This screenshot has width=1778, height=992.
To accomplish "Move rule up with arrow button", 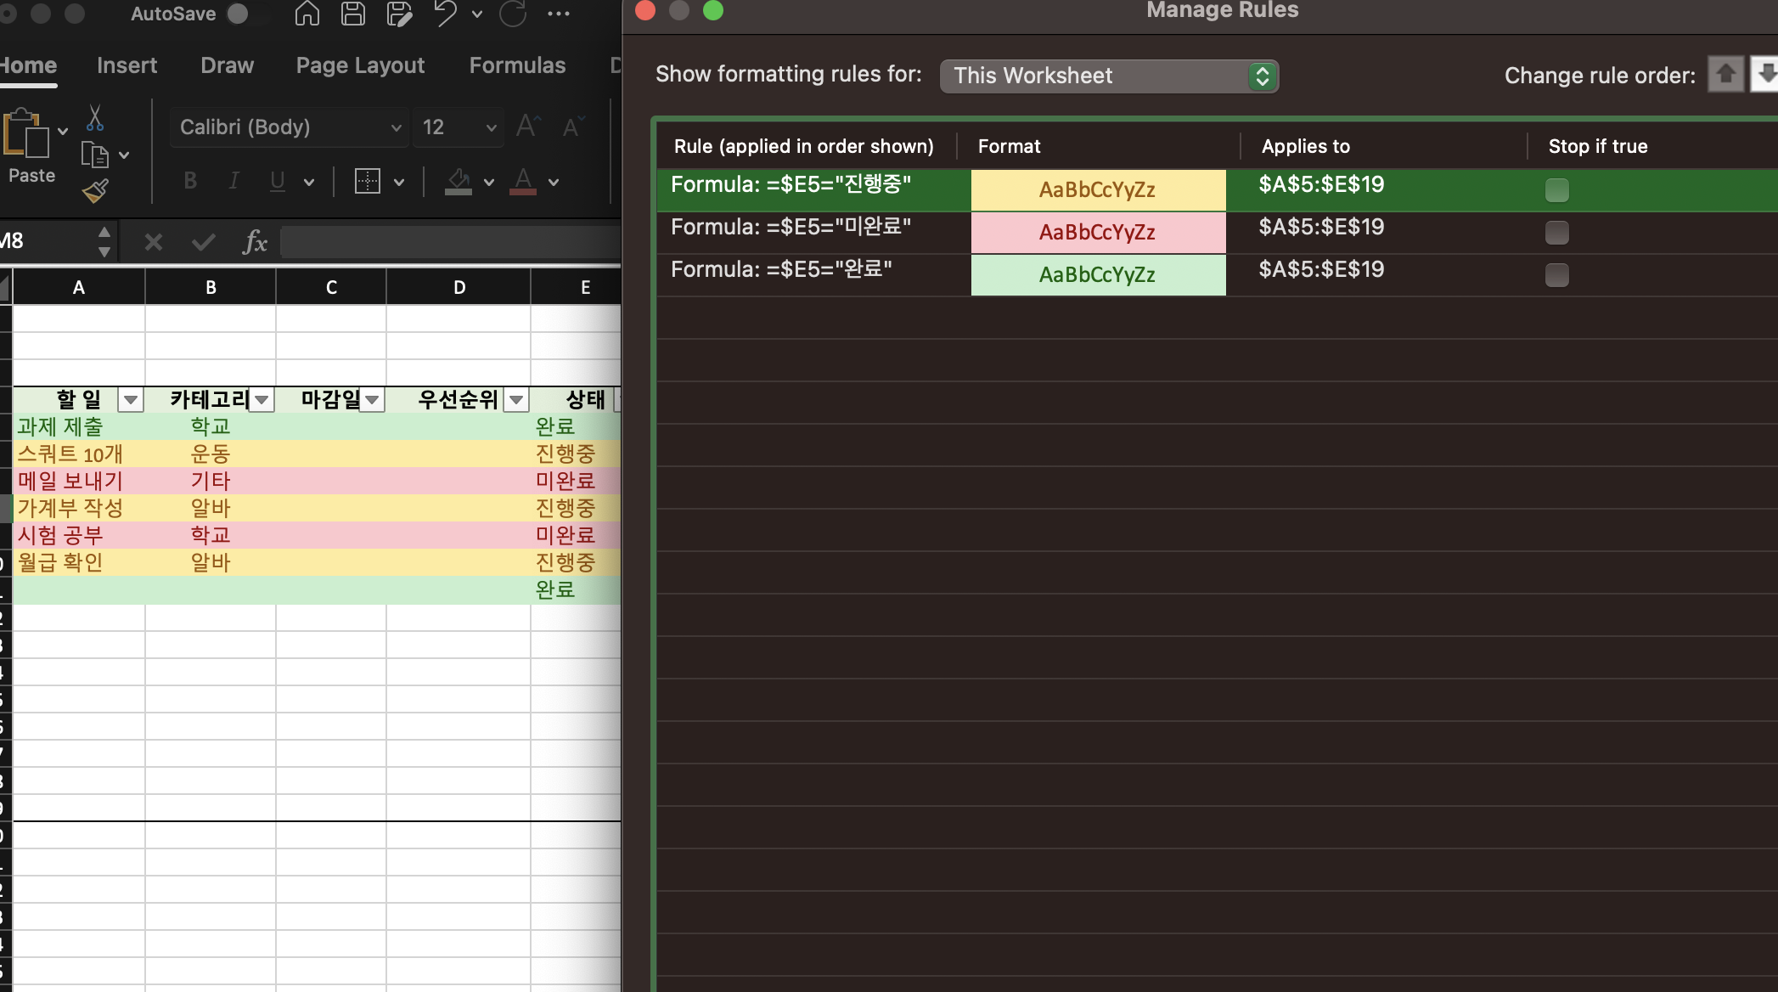I will click(x=1725, y=75).
